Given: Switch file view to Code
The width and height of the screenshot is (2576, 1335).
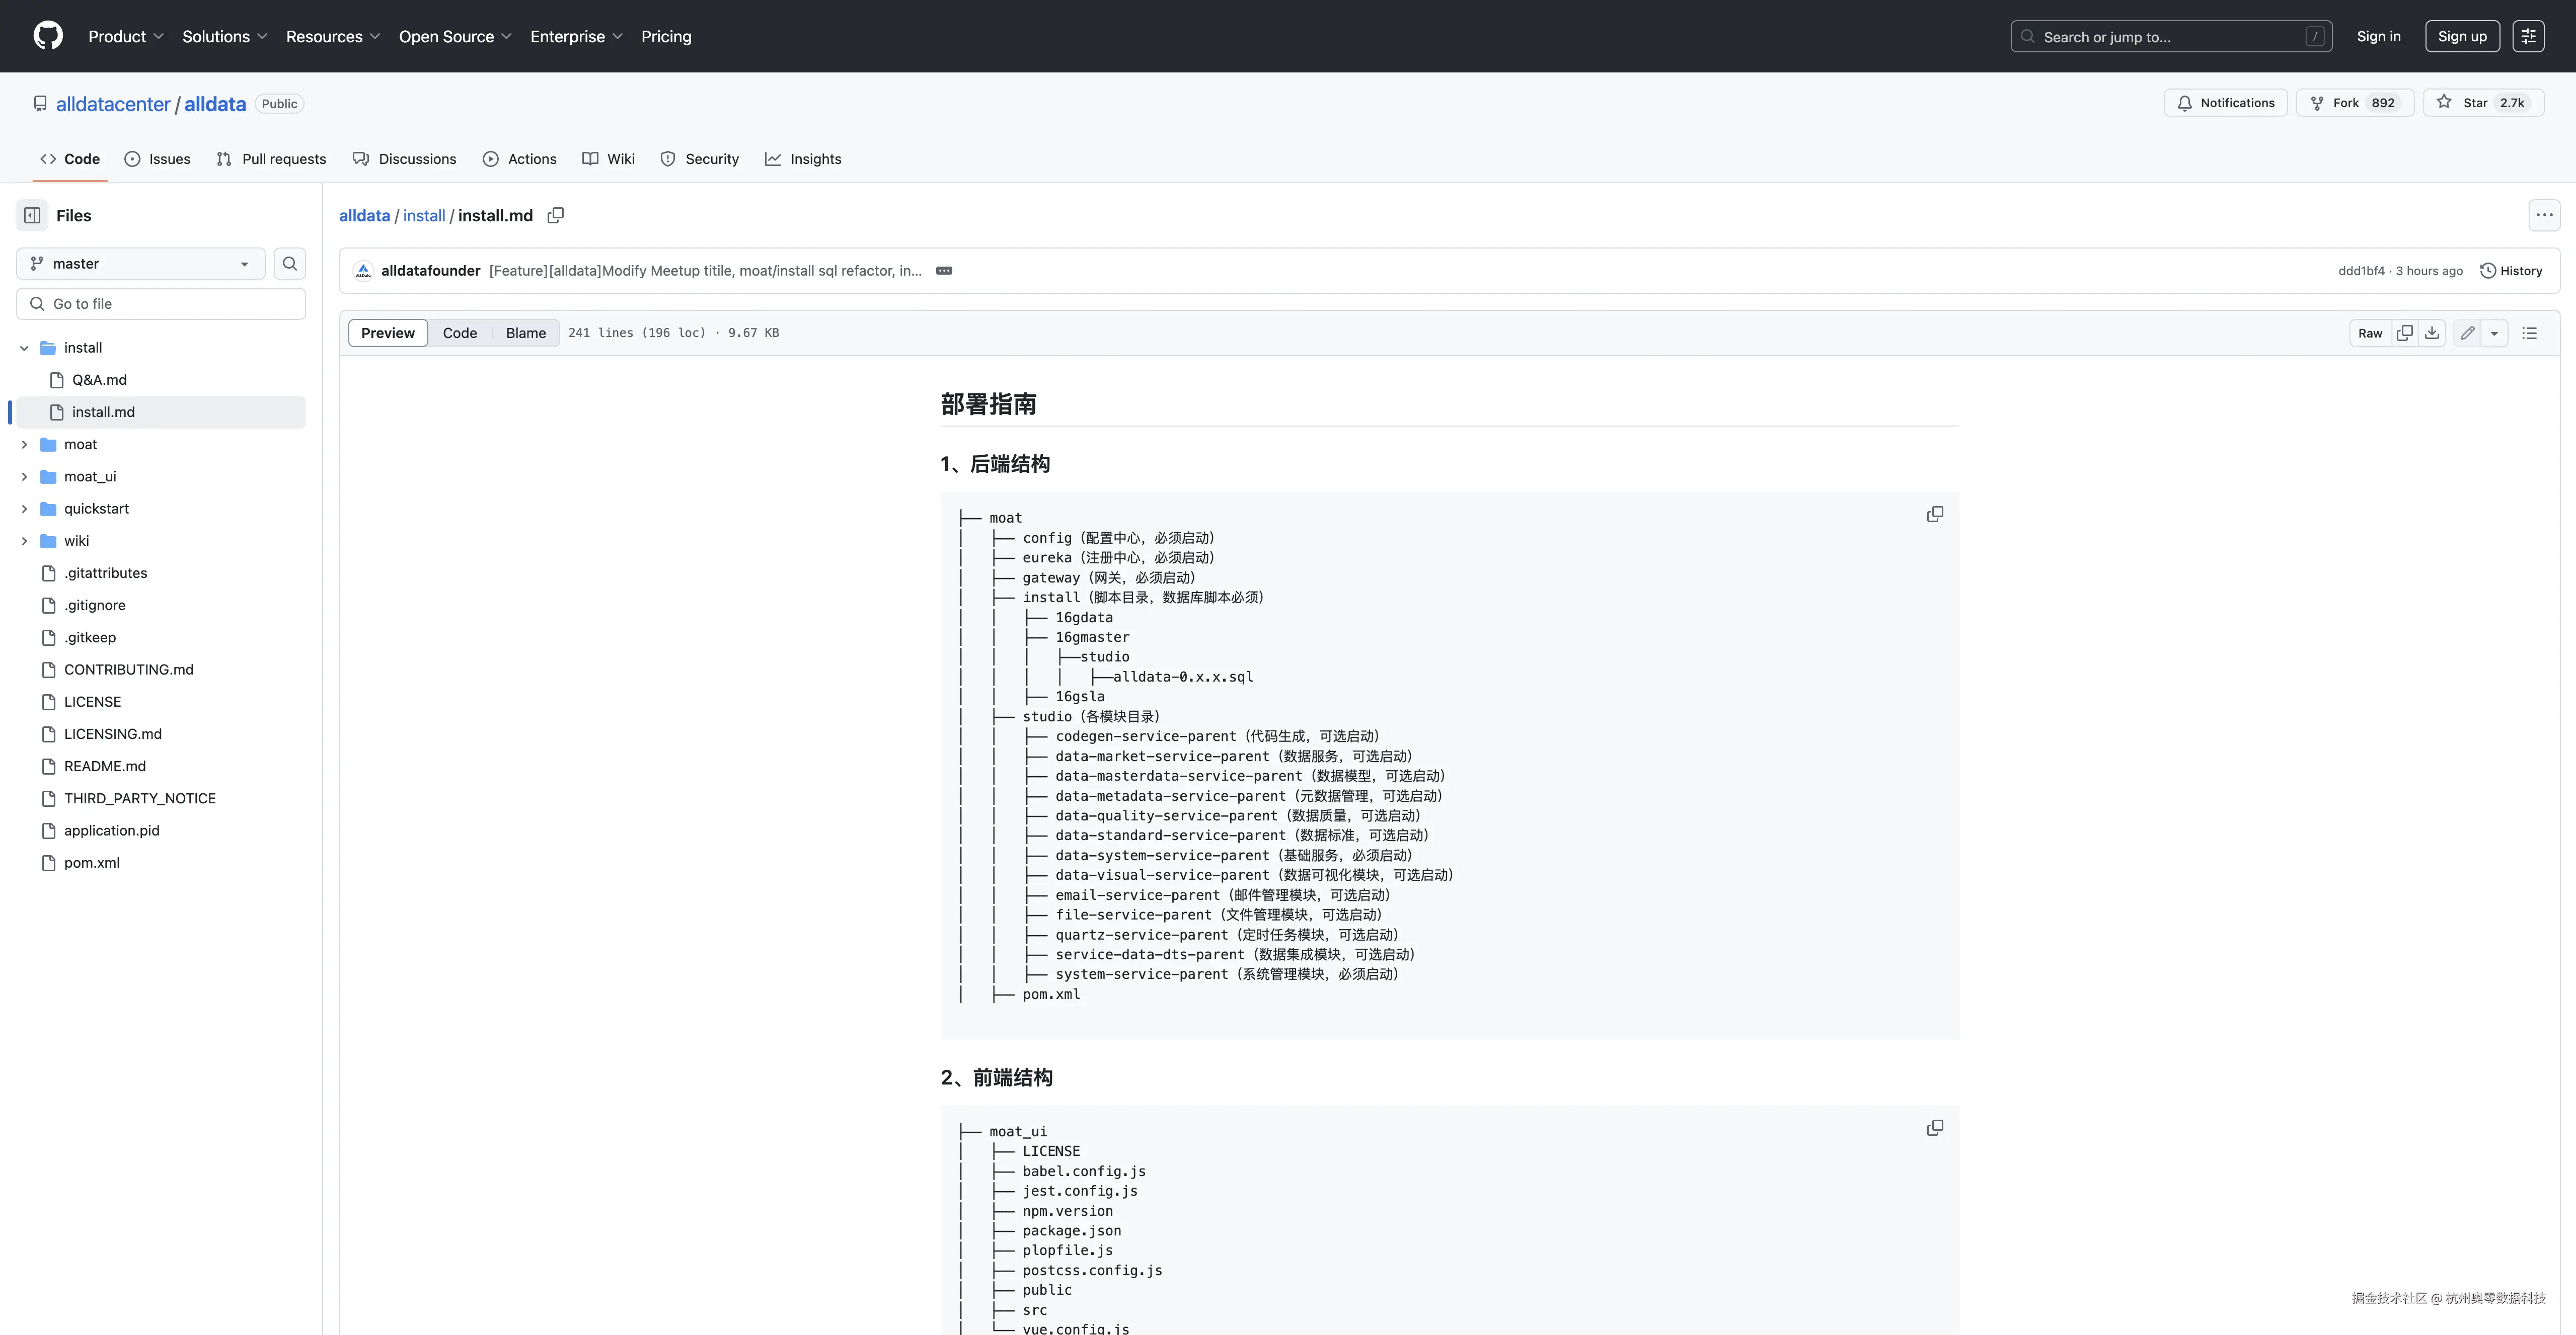Looking at the screenshot, I should tap(460, 333).
